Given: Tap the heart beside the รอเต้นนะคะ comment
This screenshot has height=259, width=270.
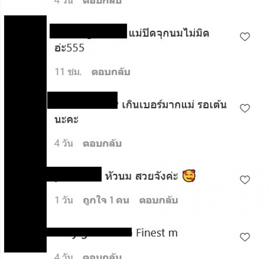Looking at the screenshot, I should point(245,108).
